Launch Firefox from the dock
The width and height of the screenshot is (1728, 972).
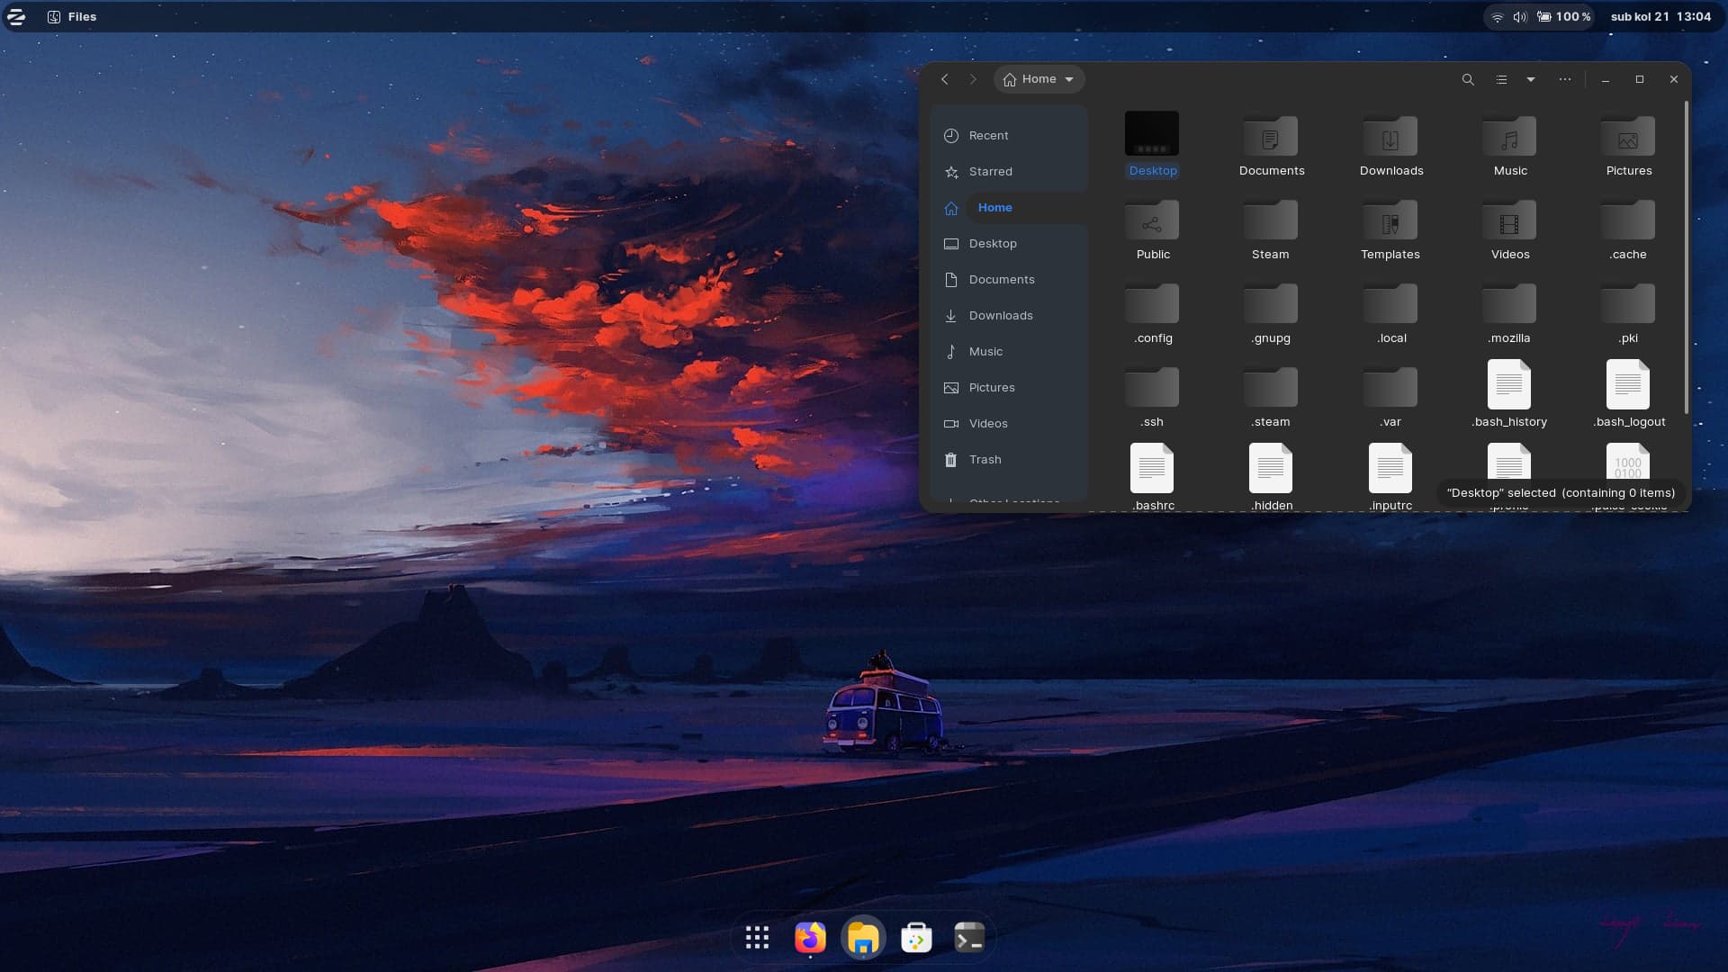(x=810, y=938)
